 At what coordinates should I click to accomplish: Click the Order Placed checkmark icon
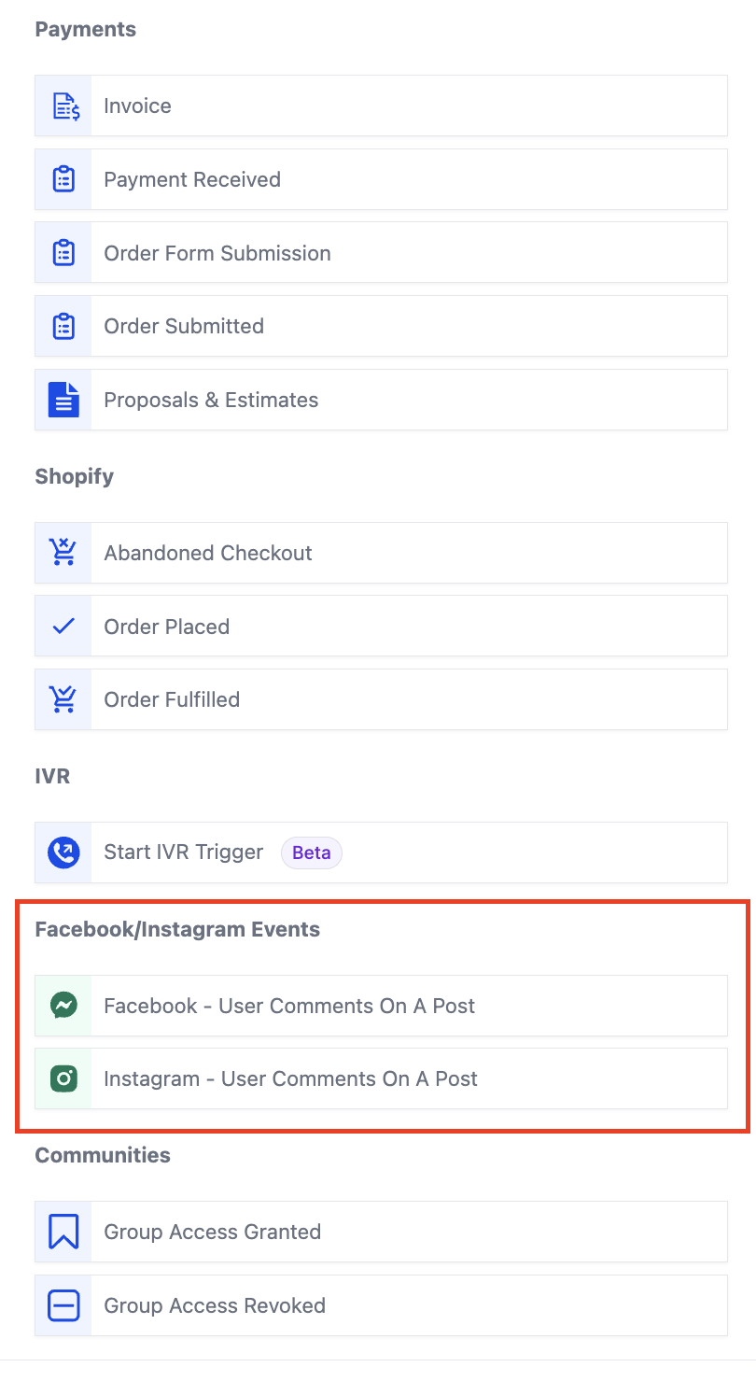click(63, 627)
